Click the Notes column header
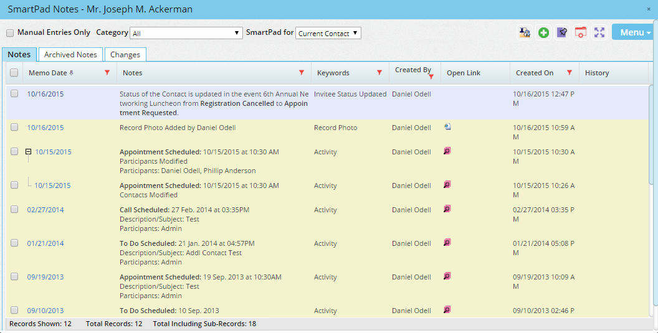Image resolution: width=658 pixels, height=333 pixels. coord(133,73)
